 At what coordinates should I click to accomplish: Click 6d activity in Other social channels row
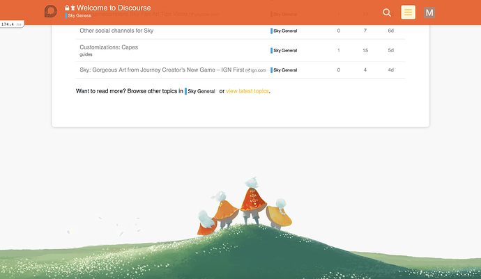(x=390, y=31)
